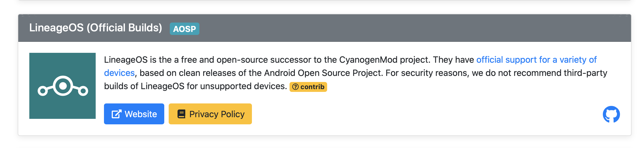
Task: Click the gray card header bar
Action: coord(325,28)
